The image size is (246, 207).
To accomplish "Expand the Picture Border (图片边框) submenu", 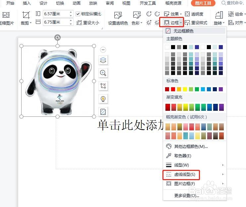I will point(195,183).
